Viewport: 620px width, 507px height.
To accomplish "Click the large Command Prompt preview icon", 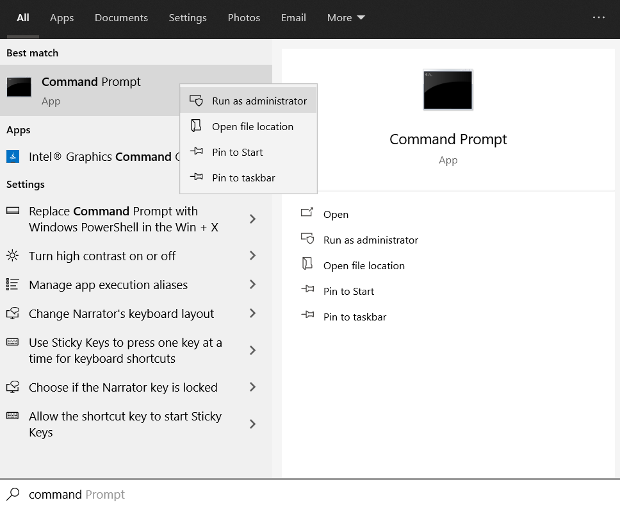I will point(448,90).
